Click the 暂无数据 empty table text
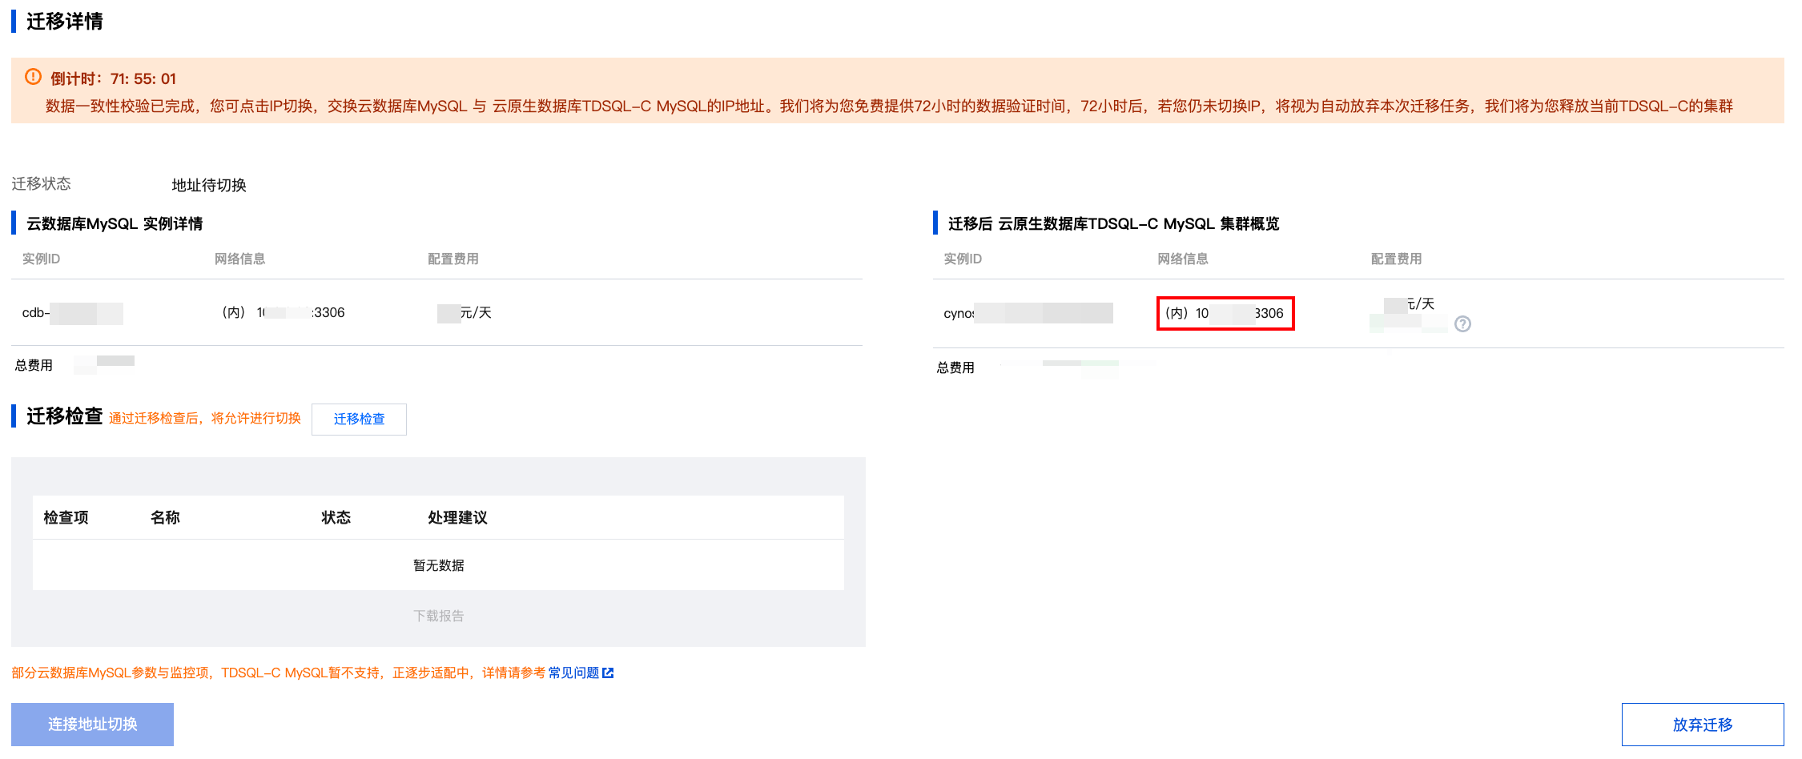The image size is (1802, 759). [x=439, y=565]
